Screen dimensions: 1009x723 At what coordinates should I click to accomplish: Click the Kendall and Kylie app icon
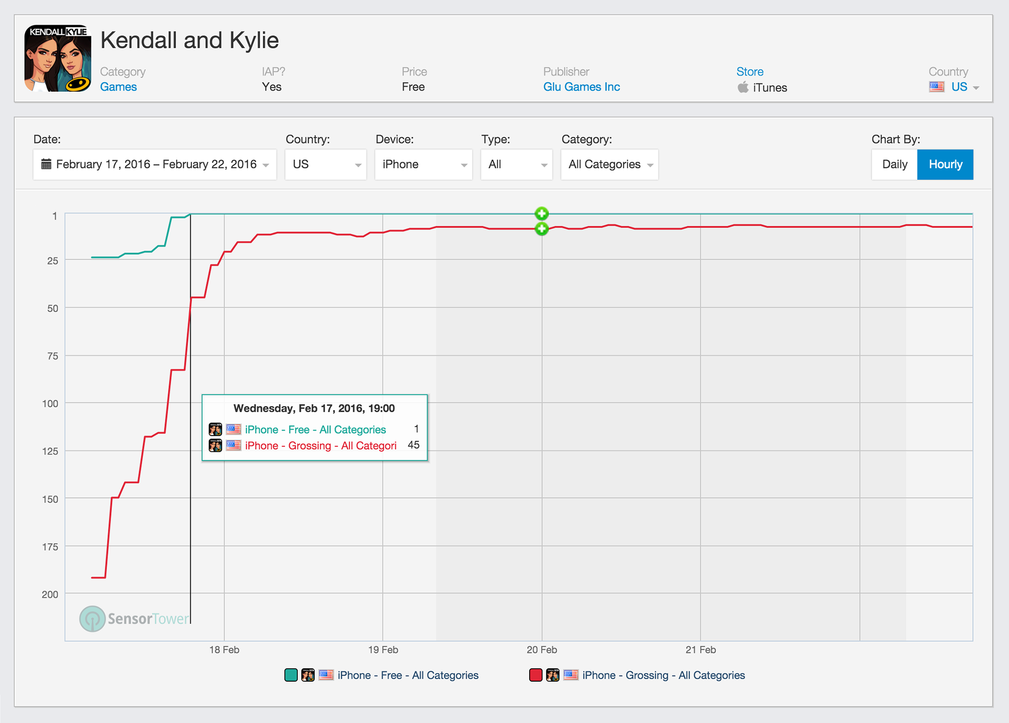58,58
